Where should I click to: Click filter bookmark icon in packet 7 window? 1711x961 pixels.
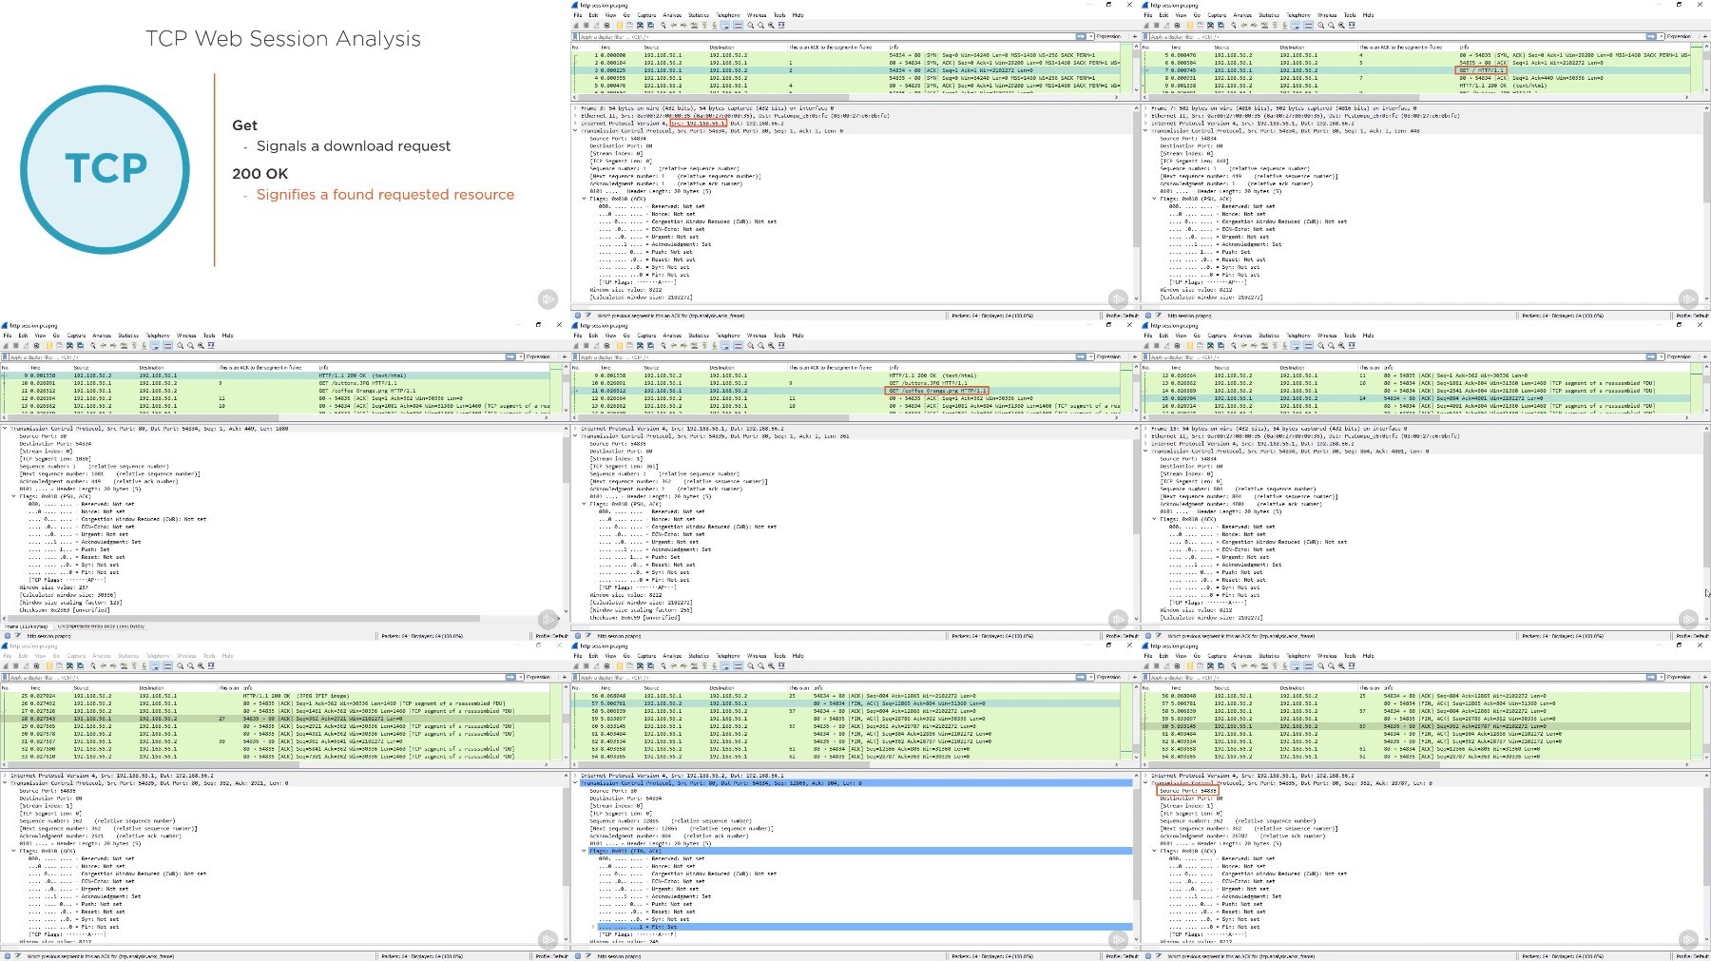[x=1144, y=36]
